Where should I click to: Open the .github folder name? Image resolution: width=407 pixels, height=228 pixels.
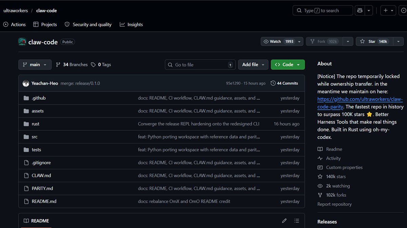click(39, 98)
